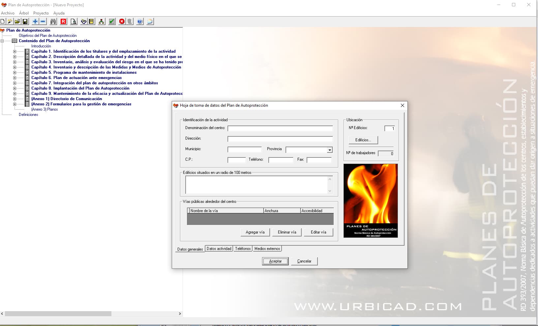
Task: Click the Aceptar button
Action: click(x=275, y=261)
